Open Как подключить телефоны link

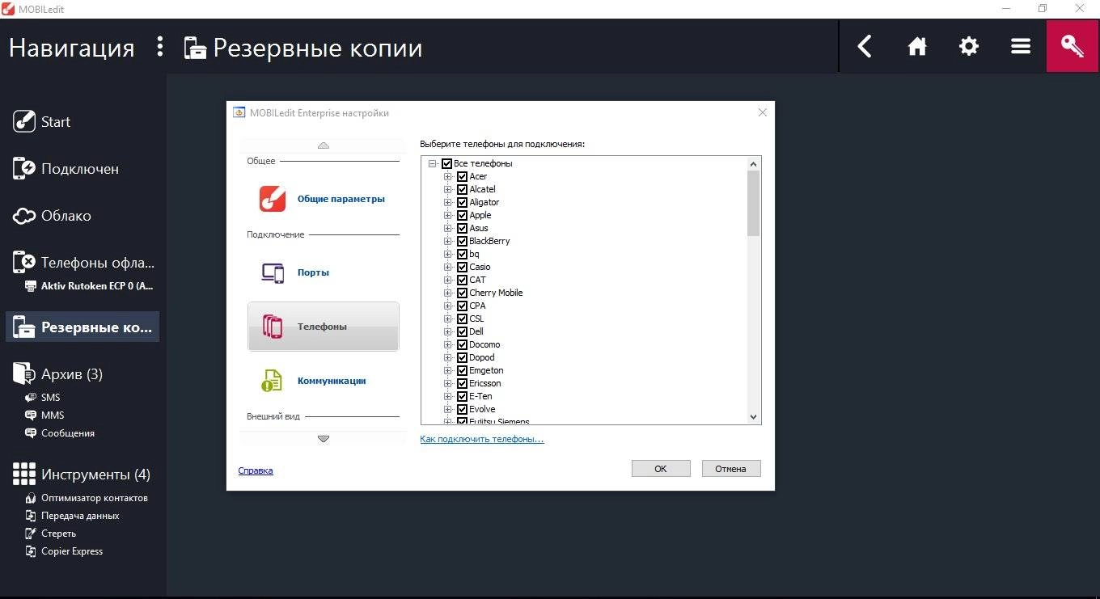[482, 439]
